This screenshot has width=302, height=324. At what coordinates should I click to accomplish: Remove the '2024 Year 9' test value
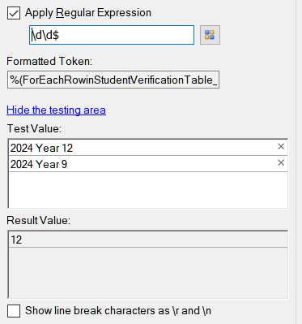click(x=281, y=163)
